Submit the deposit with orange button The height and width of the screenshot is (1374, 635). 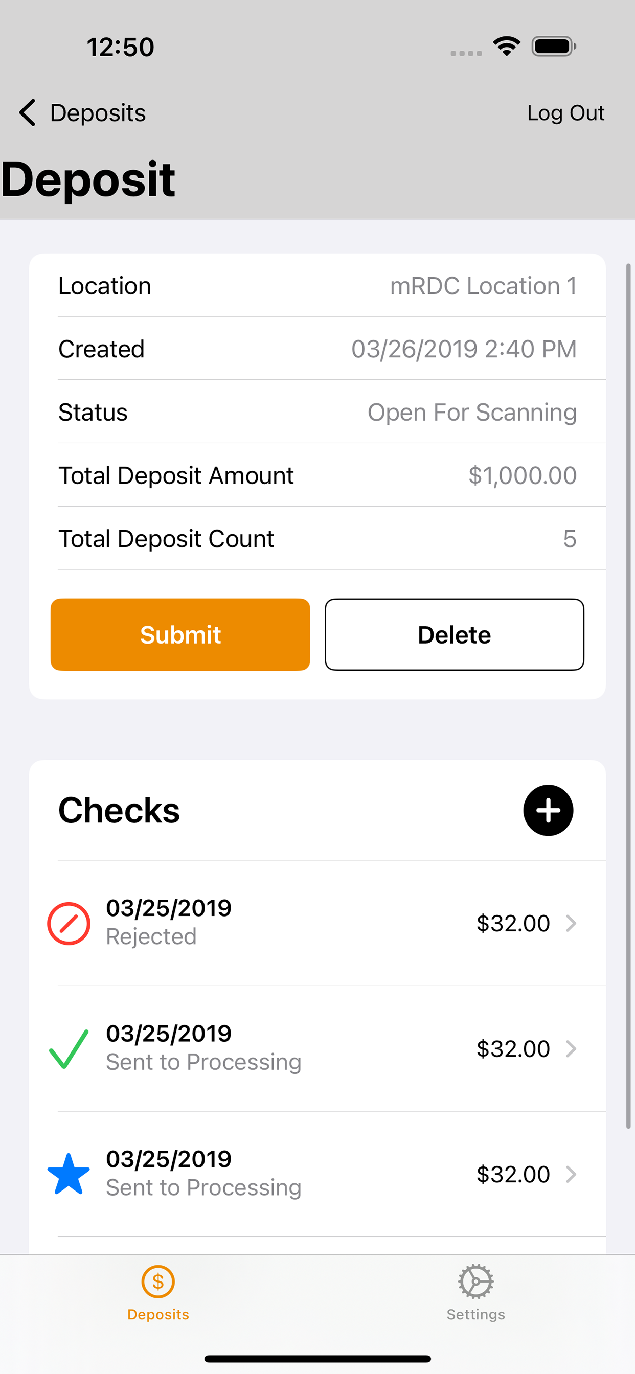tap(180, 634)
